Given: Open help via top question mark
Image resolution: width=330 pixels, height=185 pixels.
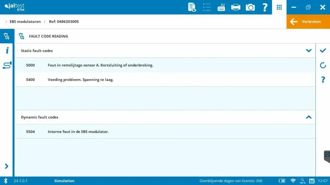Looking at the screenshot, I should click(265, 7).
